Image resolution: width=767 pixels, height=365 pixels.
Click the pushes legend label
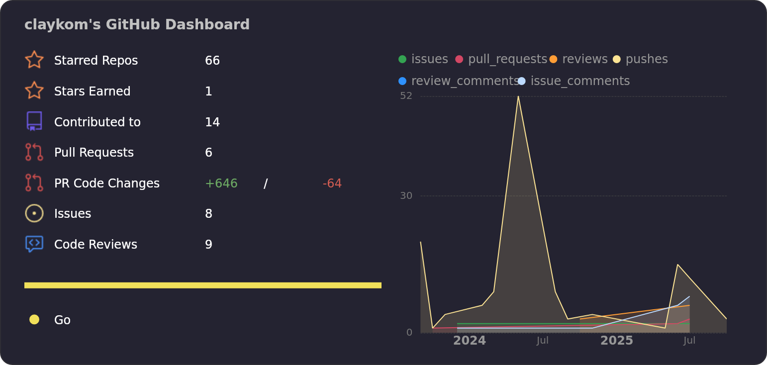tap(647, 59)
